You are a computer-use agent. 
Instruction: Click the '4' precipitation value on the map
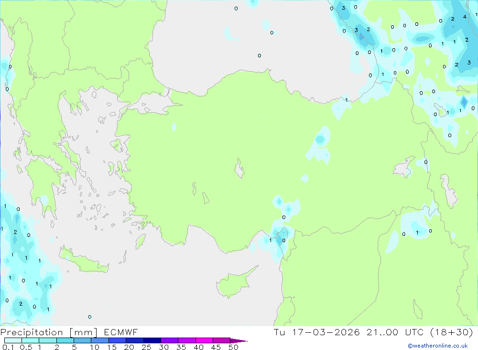click(x=465, y=17)
